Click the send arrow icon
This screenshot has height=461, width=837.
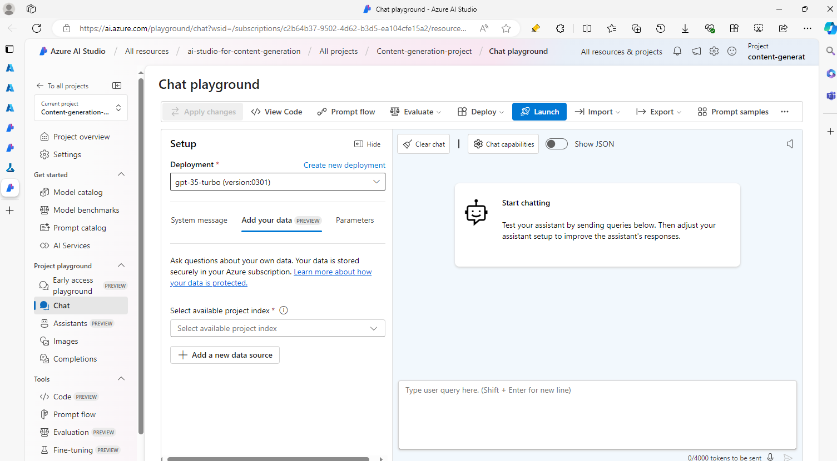coord(788,457)
